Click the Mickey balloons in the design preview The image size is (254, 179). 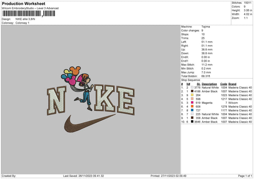click(x=71, y=75)
